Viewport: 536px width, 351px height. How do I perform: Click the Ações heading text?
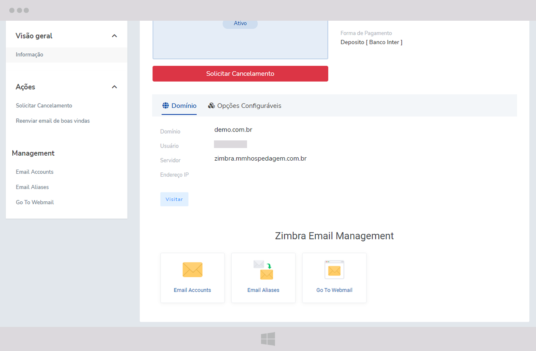pyautogui.click(x=25, y=87)
